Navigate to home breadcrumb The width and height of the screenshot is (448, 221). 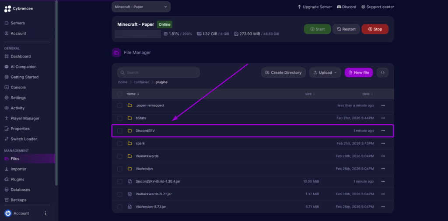pyautogui.click(x=123, y=82)
